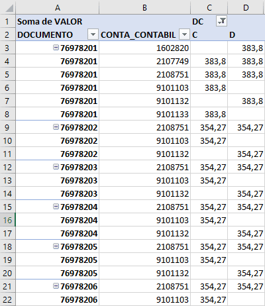The width and height of the screenshot is (265, 306).
Task: Collapse the 76978201 document group
Action: (x=56, y=48)
